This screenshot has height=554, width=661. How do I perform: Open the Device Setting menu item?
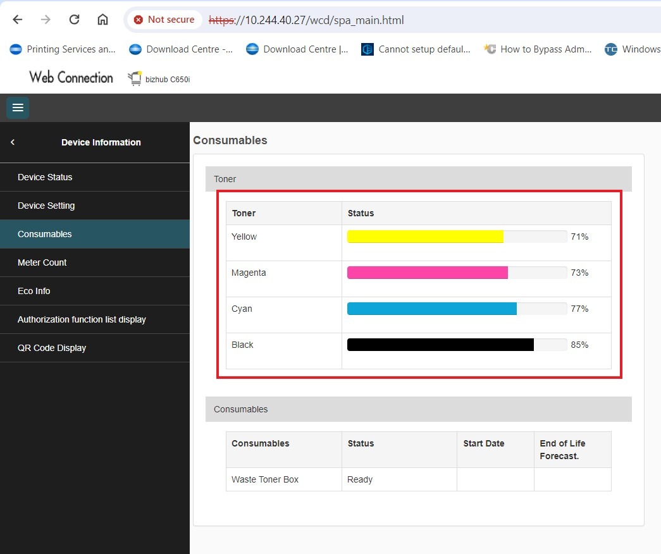point(46,206)
